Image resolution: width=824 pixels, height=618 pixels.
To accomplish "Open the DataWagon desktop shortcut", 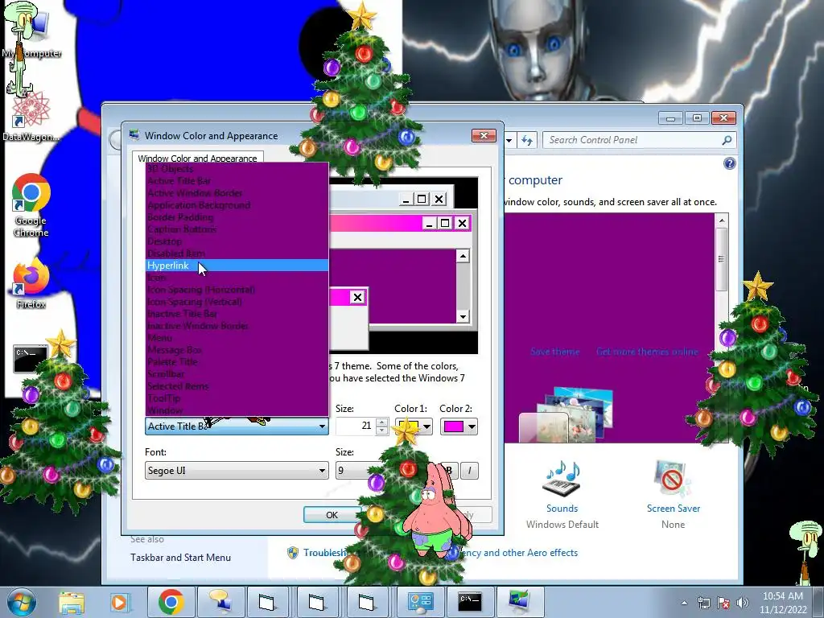I will pyautogui.click(x=30, y=117).
